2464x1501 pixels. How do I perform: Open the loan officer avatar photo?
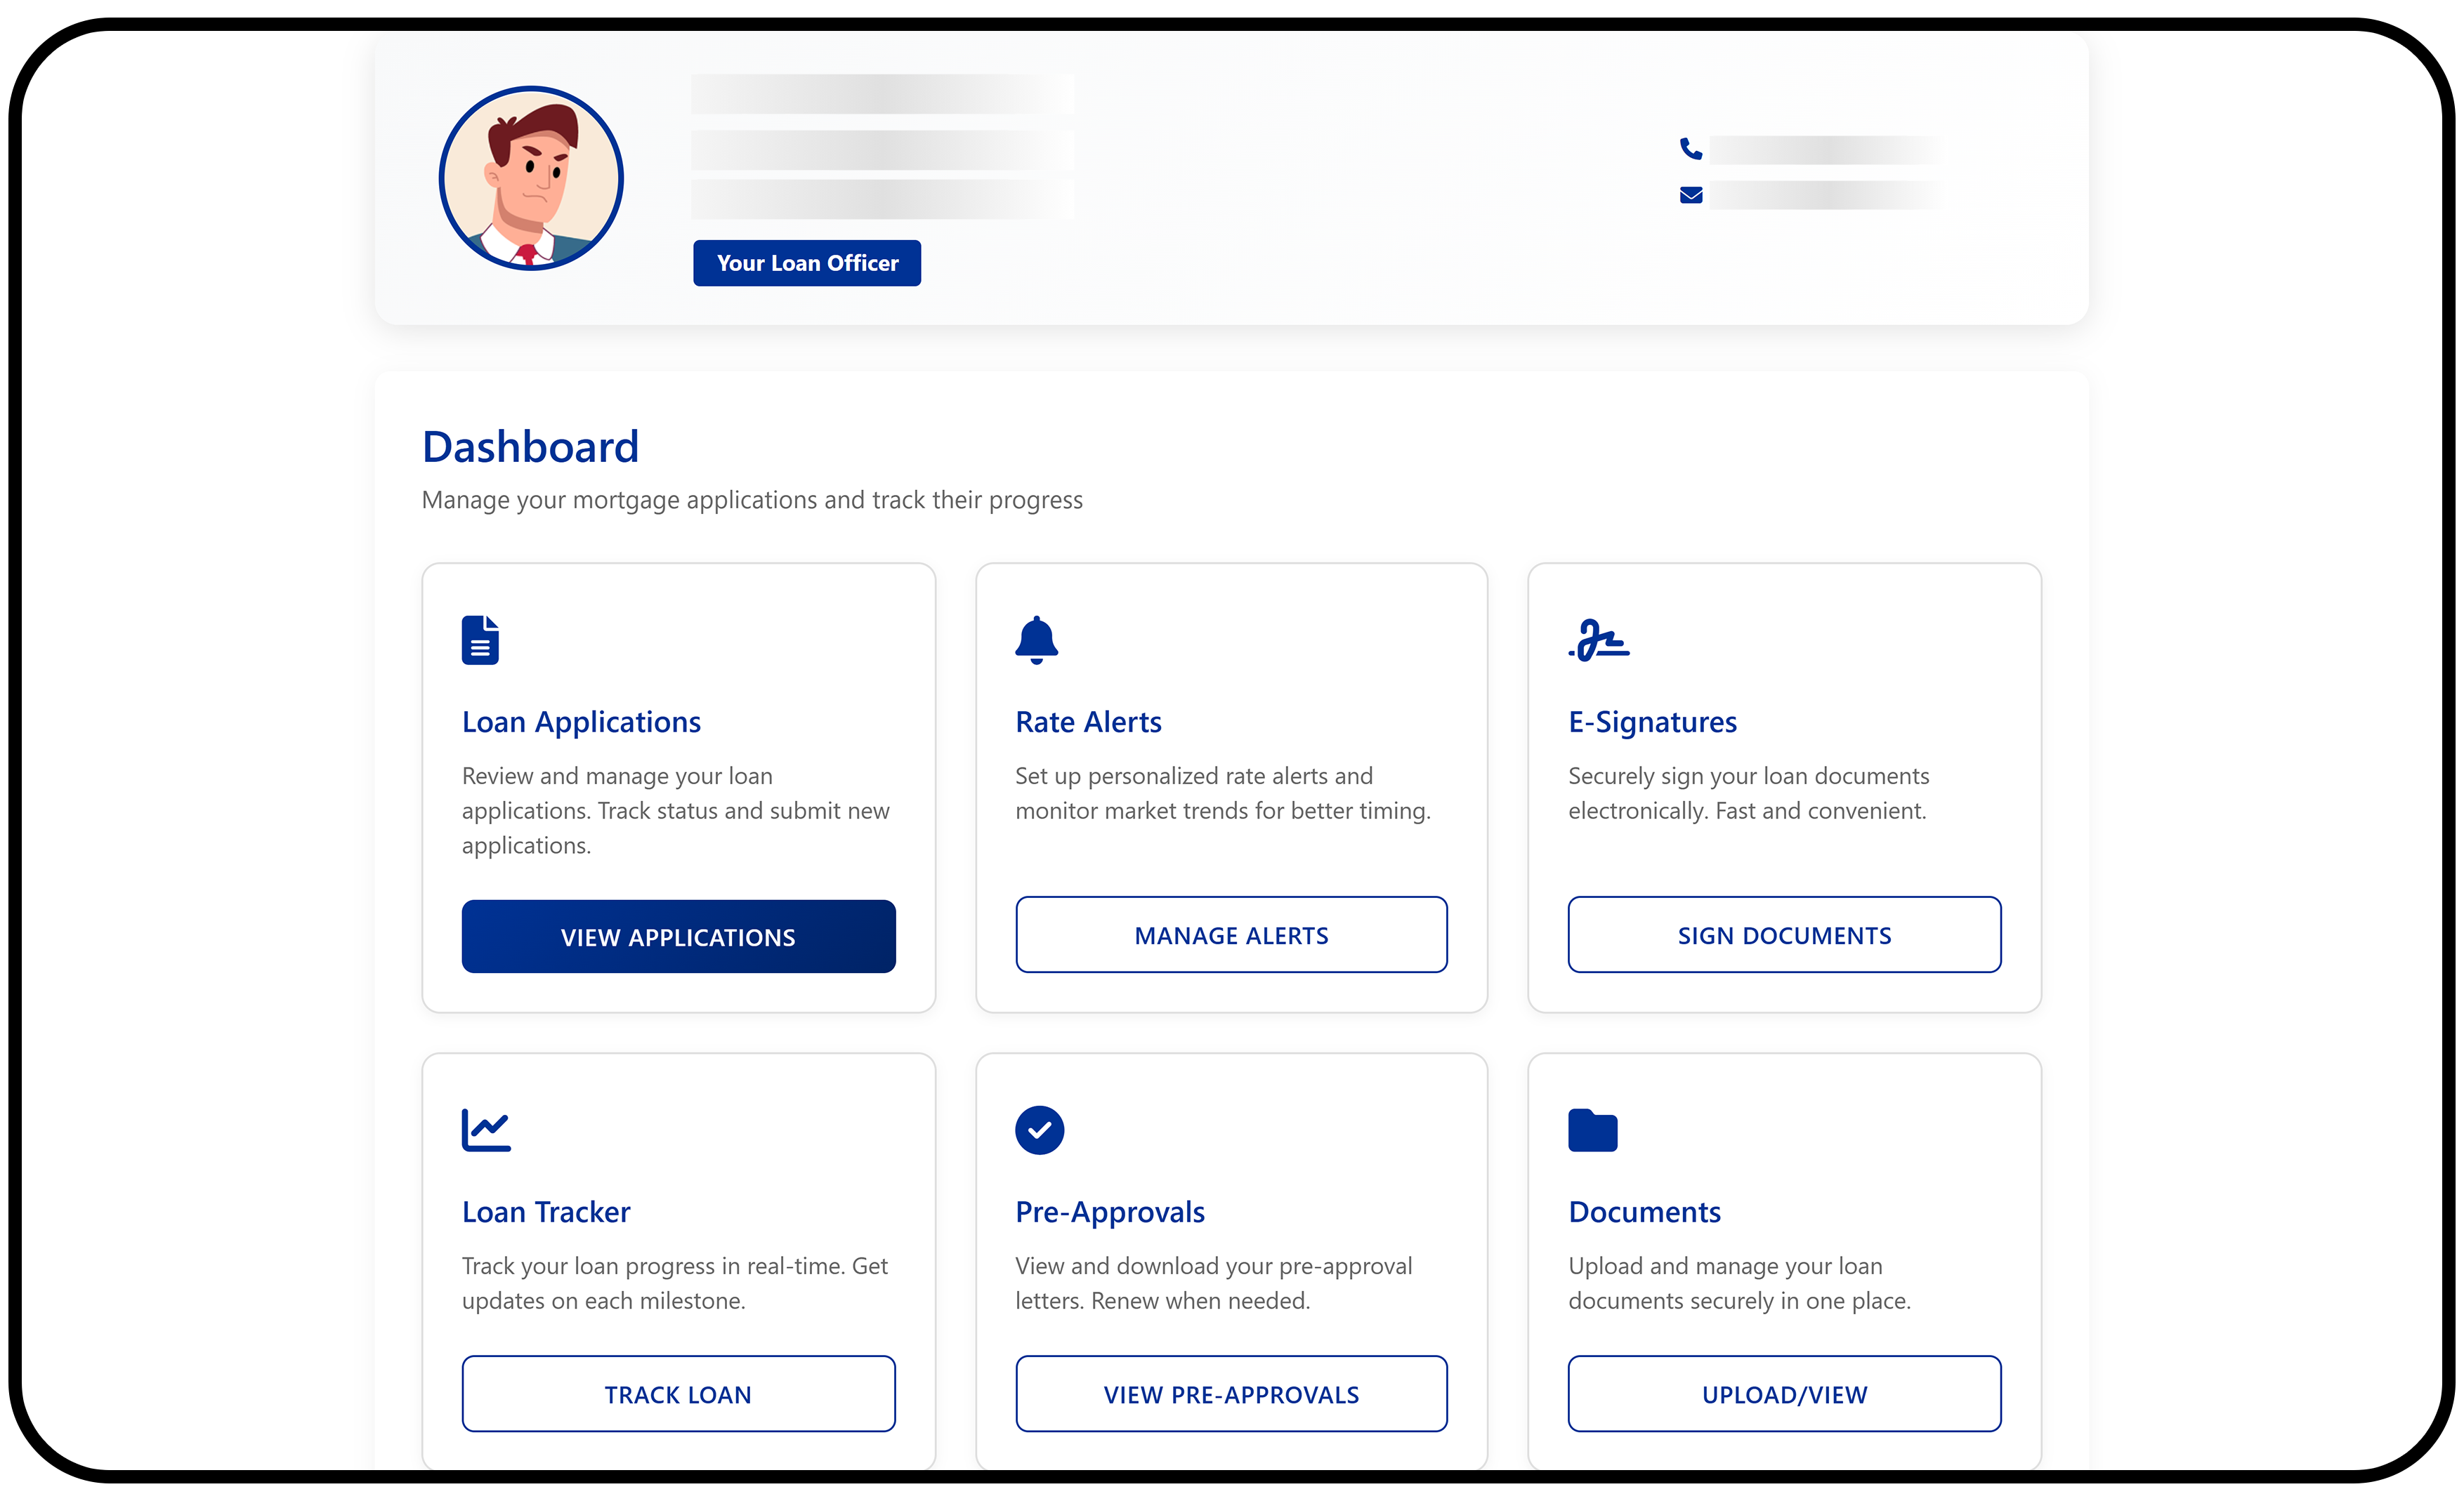click(531, 178)
